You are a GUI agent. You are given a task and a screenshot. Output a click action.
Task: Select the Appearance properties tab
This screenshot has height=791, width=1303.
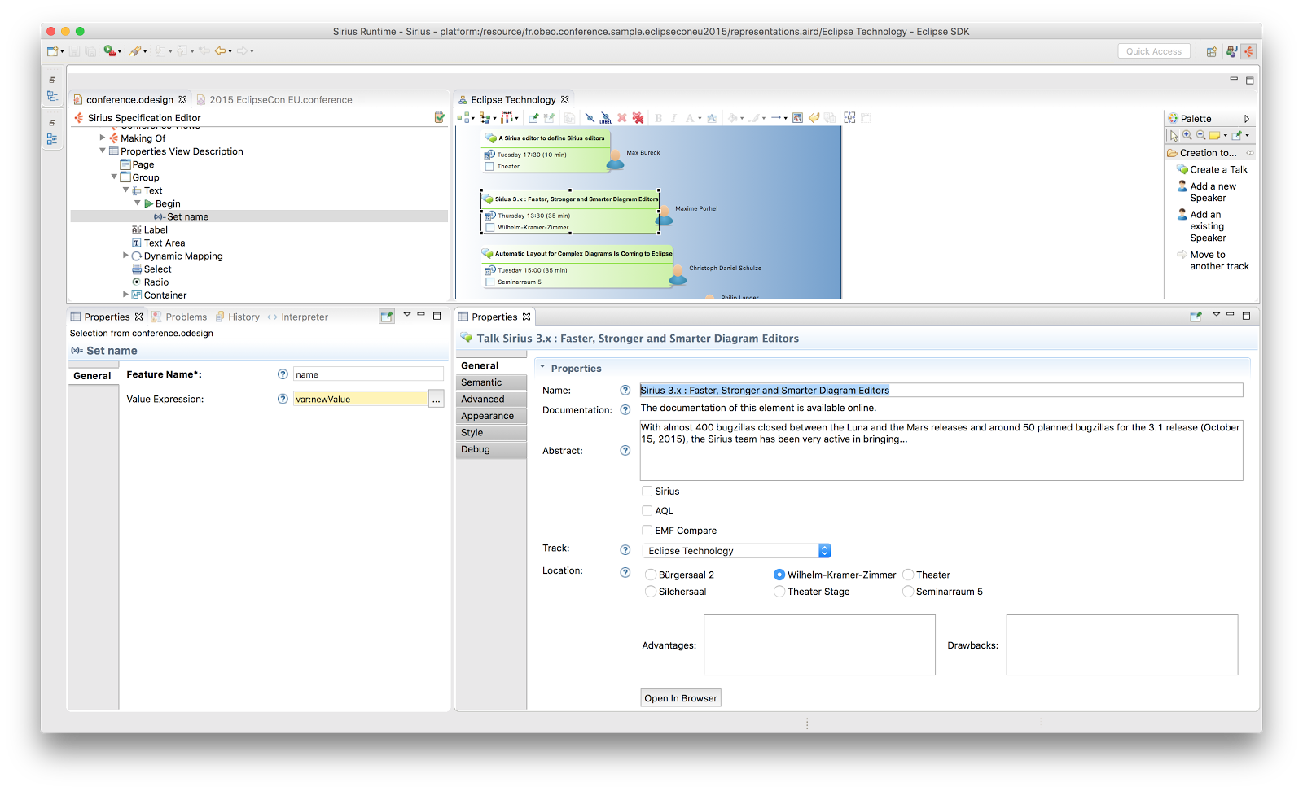coord(491,416)
